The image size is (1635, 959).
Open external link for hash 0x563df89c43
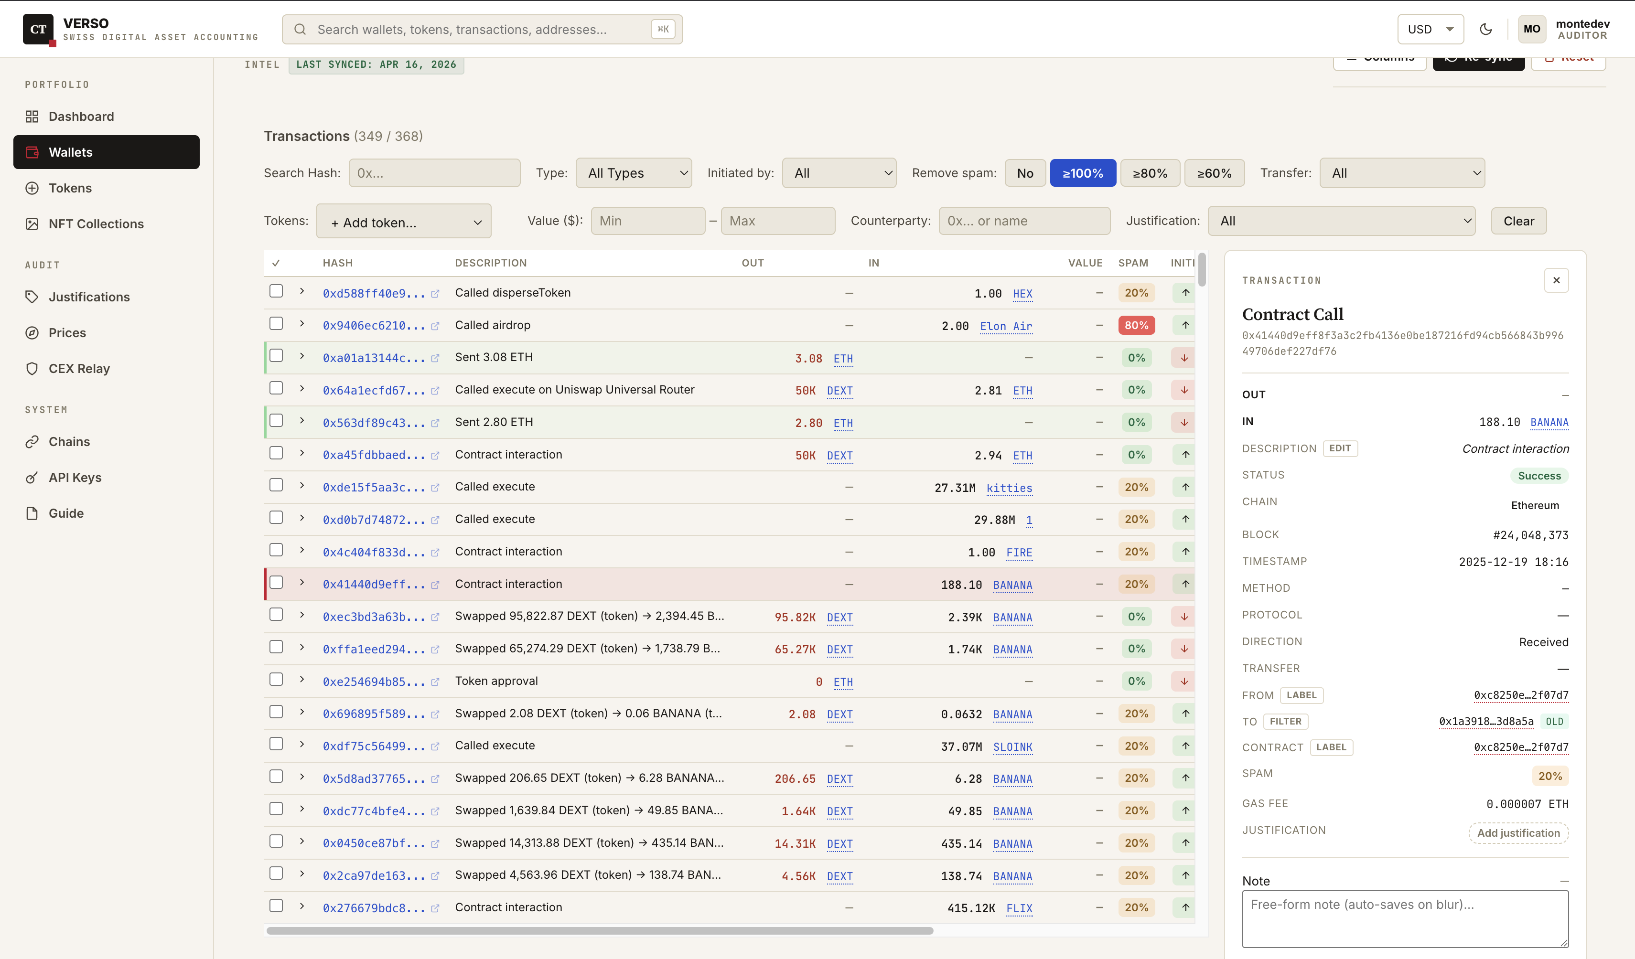(435, 423)
